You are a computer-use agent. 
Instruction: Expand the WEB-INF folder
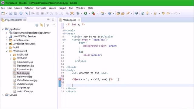coord(11,58)
